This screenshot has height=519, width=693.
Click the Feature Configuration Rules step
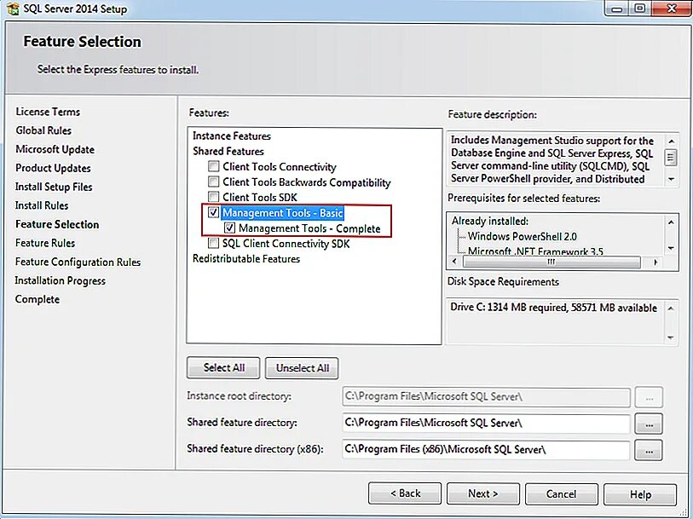pos(78,262)
